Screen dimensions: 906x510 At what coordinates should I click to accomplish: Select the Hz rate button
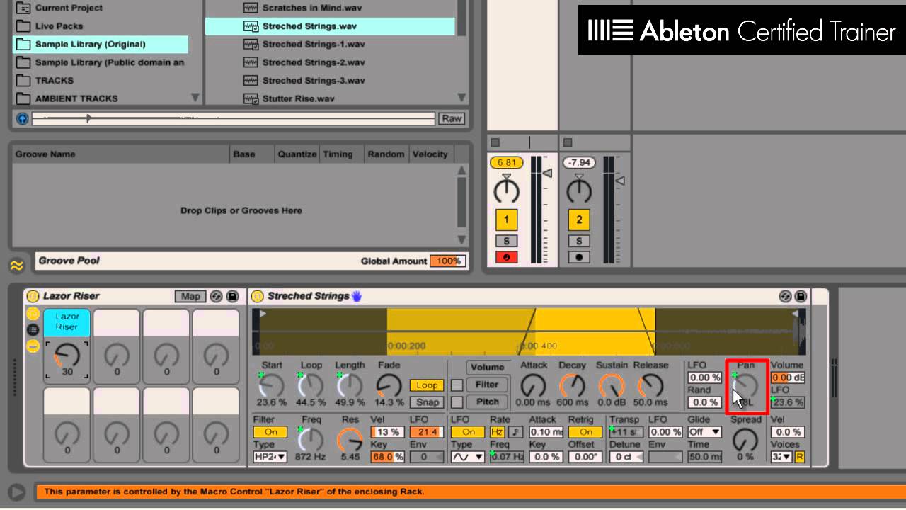[x=498, y=432]
